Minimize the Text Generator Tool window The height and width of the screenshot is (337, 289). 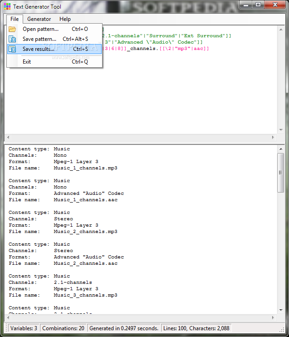tap(246, 5)
